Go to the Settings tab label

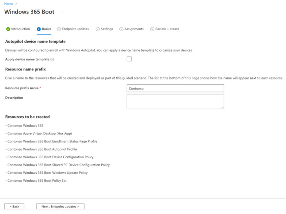tap(107, 29)
